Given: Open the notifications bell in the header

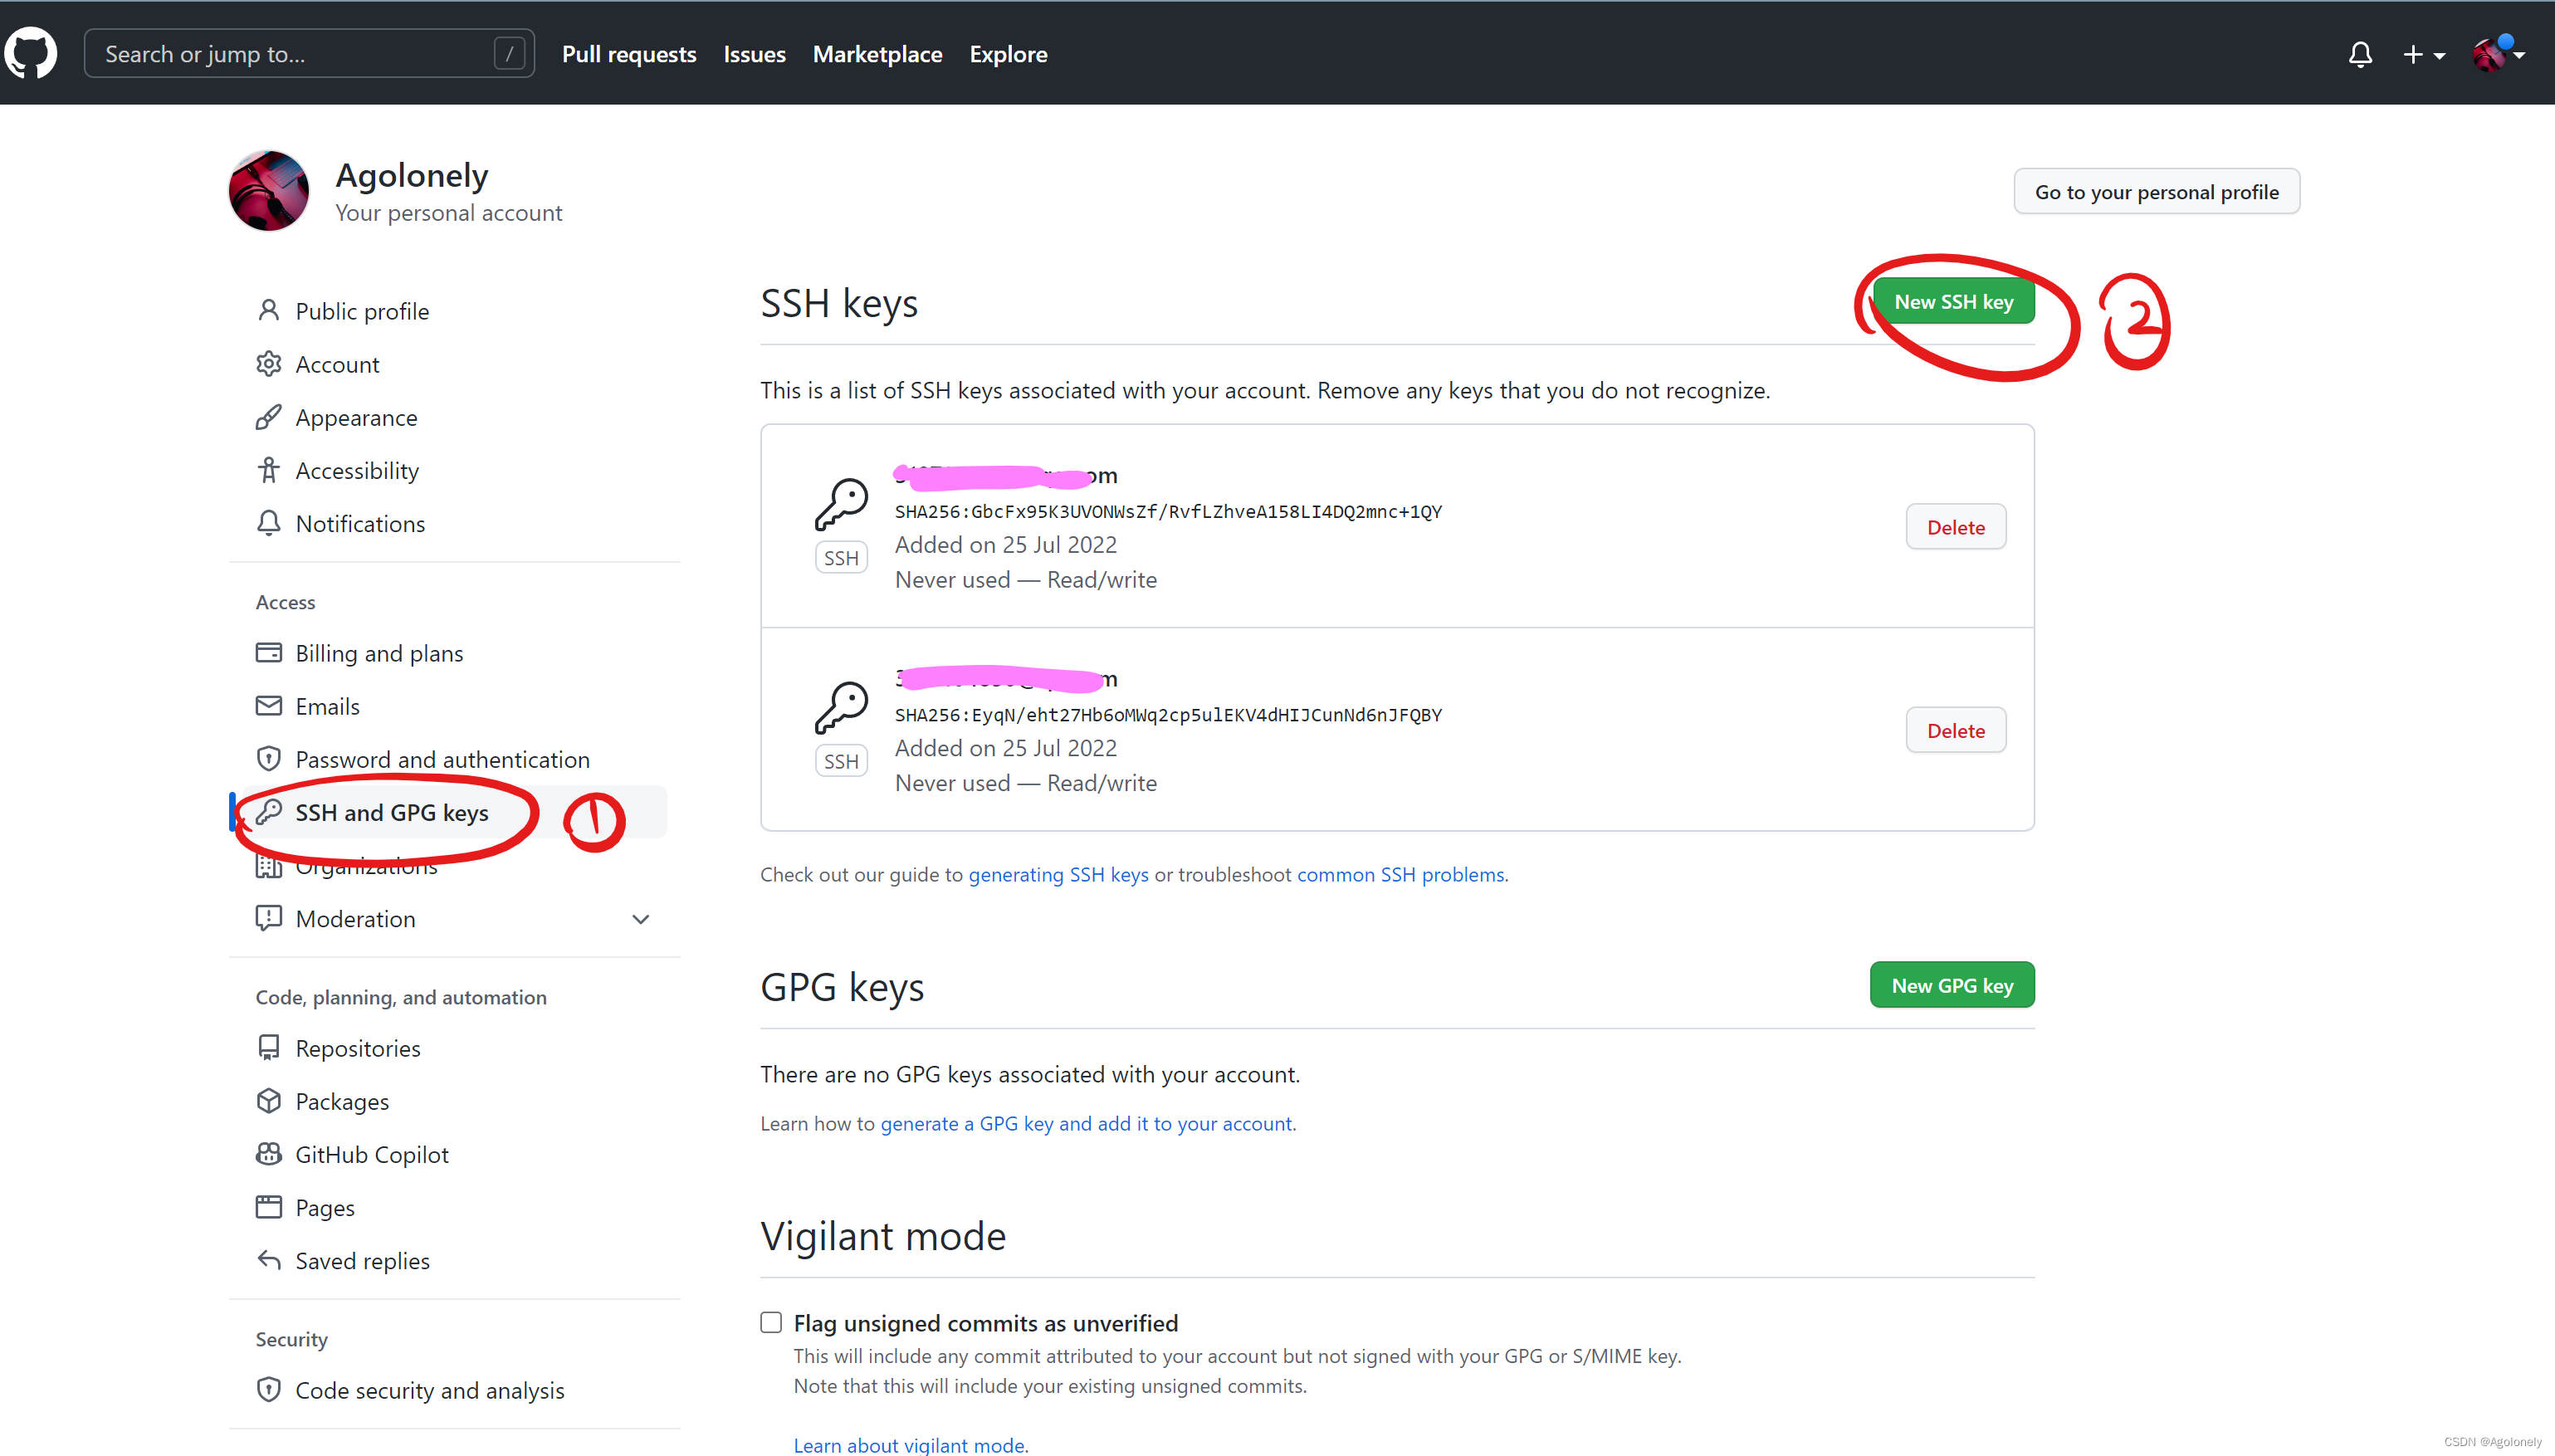Looking at the screenshot, I should pos(2360,54).
